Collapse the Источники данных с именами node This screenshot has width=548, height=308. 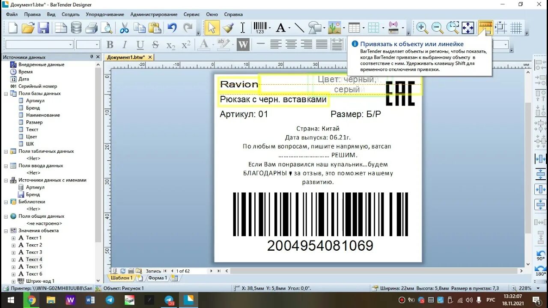coord(6,180)
